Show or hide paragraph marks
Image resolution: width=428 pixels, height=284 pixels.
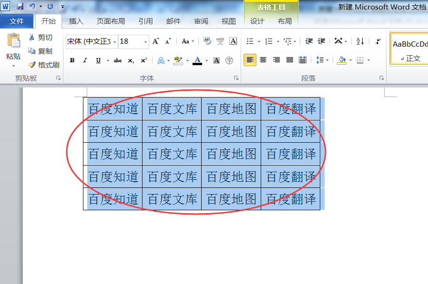tap(378, 41)
